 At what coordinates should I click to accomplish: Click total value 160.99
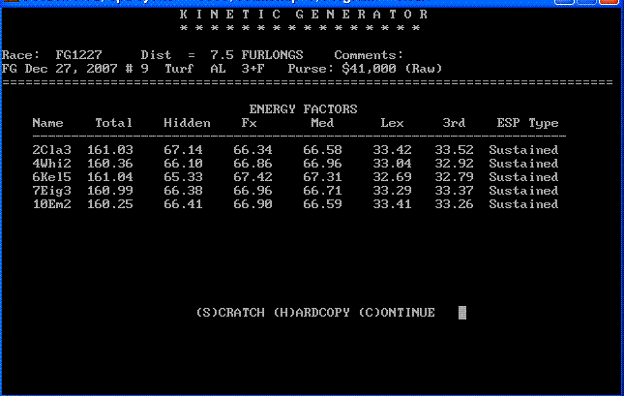[x=110, y=191]
